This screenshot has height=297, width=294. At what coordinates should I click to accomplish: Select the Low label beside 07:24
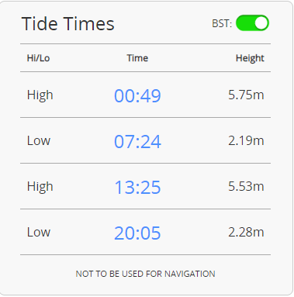coord(39,141)
